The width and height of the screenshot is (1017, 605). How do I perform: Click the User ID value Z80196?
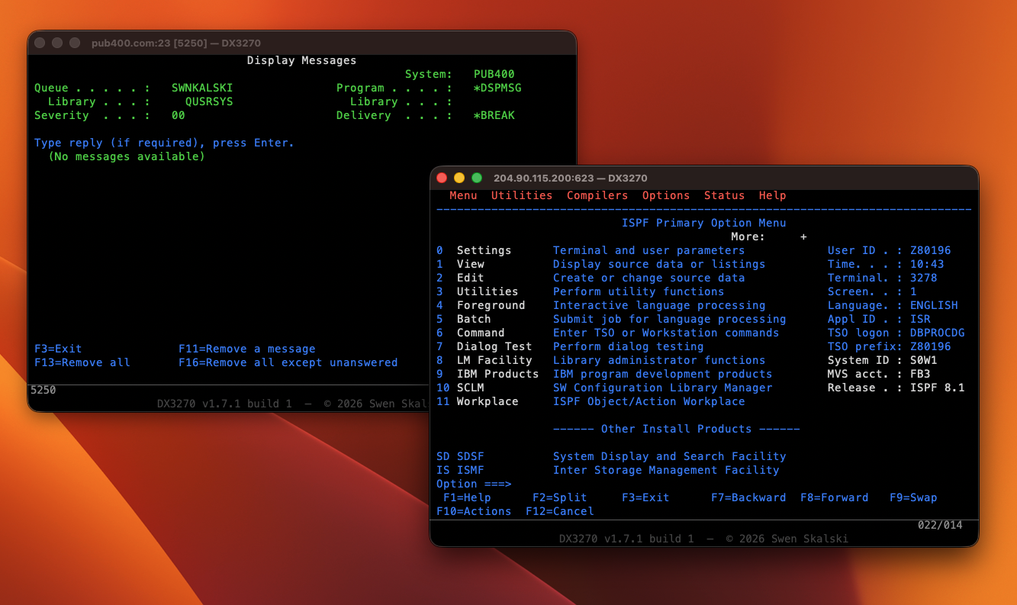[931, 250]
